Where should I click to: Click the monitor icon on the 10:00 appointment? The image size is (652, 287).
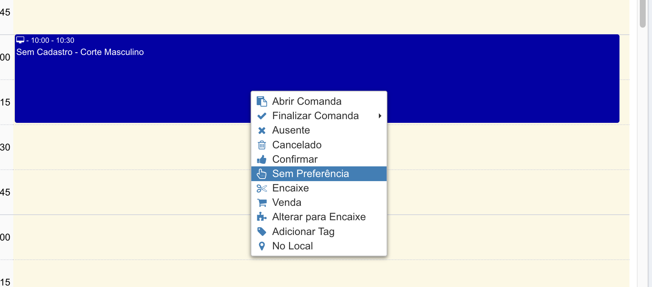[x=20, y=40]
